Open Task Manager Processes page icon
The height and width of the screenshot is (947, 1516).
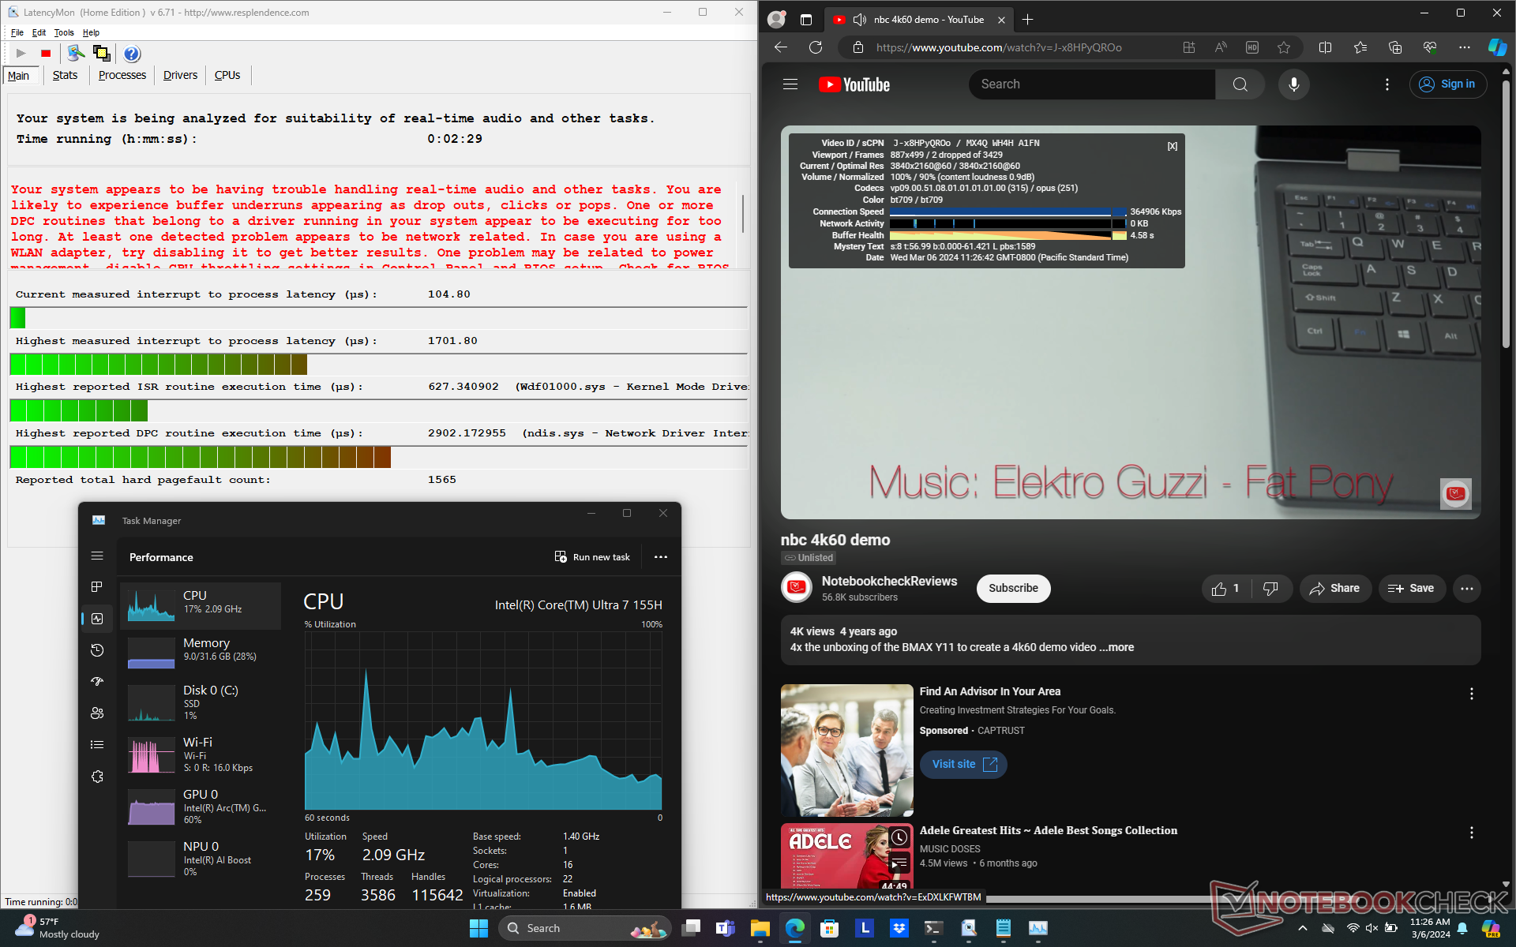coord(97,587)
